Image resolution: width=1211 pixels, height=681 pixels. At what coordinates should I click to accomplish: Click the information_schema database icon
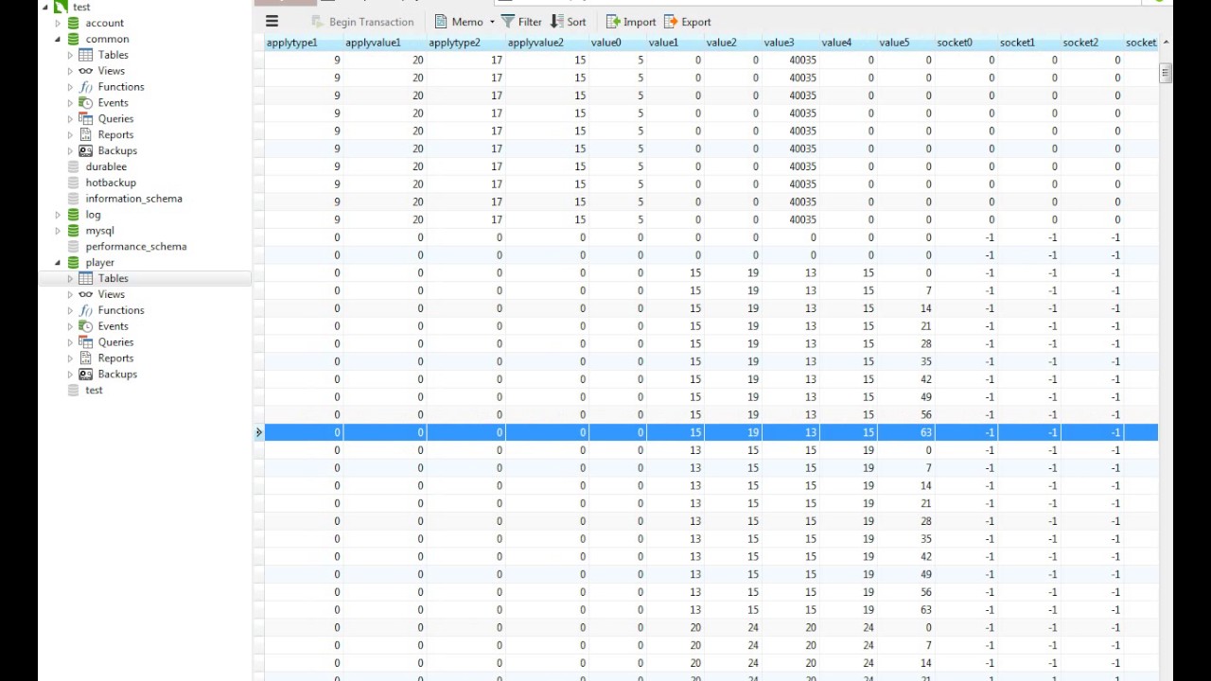click(74, 199)
